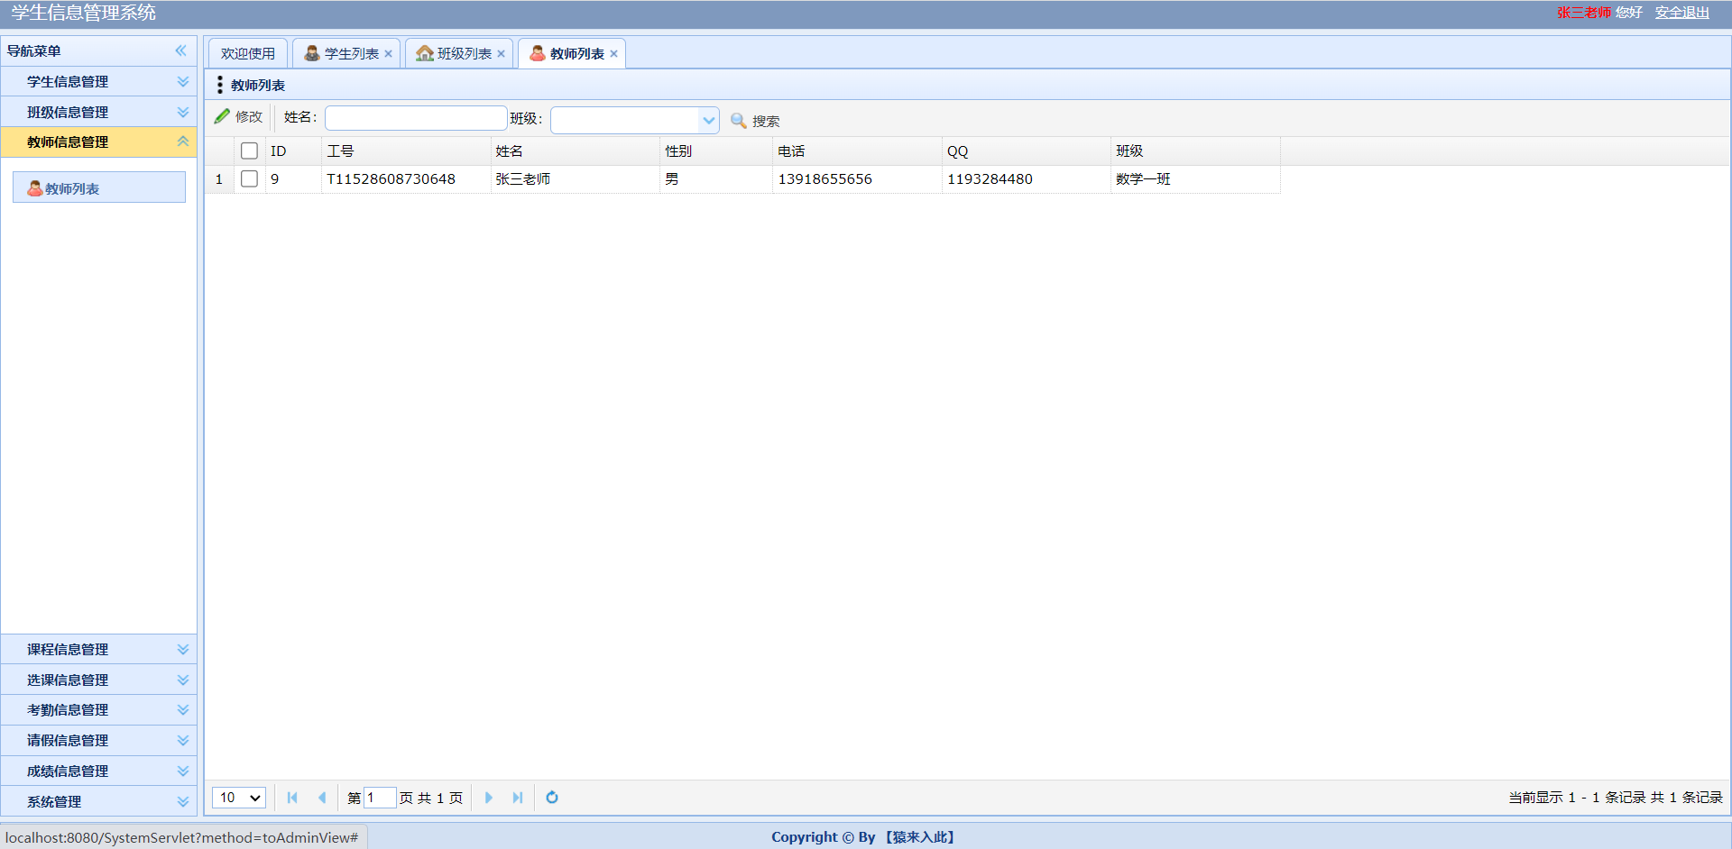This screenshot has width=1732, height=849.
Task: Close the 学生列表 tab
Action: click(x=389, y=54)
